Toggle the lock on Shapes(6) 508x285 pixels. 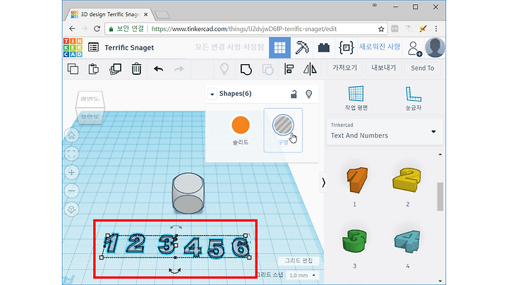(x=294, y=94)
